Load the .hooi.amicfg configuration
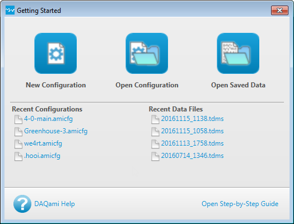This screenshot has height=224, width=294. click(x=42, y=156)
